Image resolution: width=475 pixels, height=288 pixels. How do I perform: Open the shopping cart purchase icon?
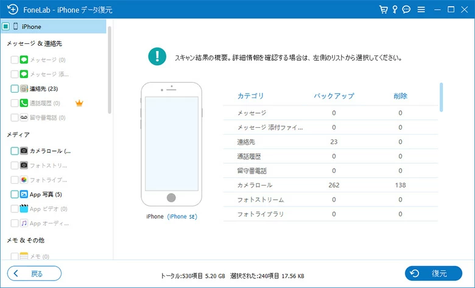tap(383, 10)
